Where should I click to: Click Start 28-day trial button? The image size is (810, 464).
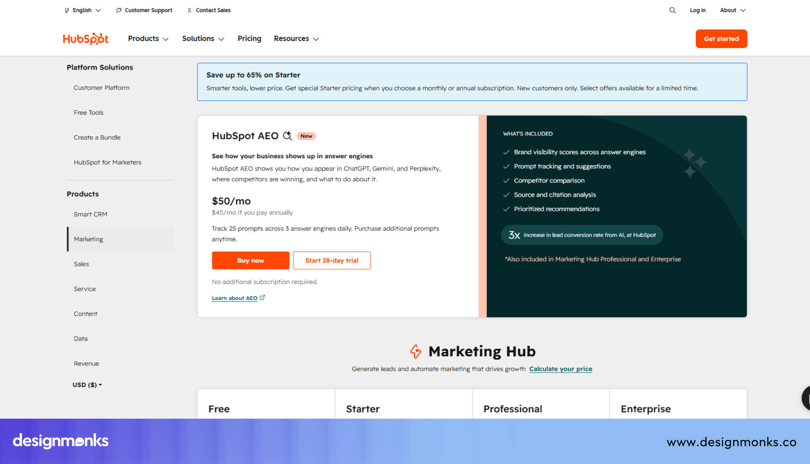332,260
